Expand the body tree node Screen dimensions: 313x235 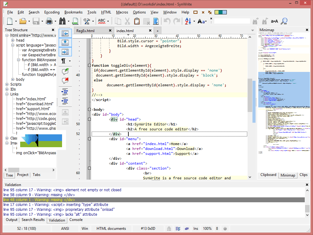point(13,79)
